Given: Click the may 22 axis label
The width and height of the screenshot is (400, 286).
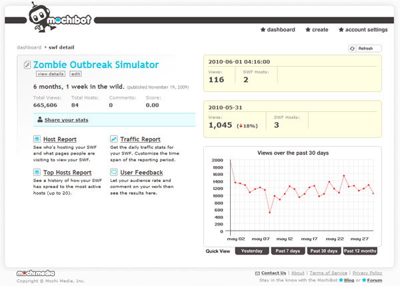Looking at the screenshot, I should point(335,239).
